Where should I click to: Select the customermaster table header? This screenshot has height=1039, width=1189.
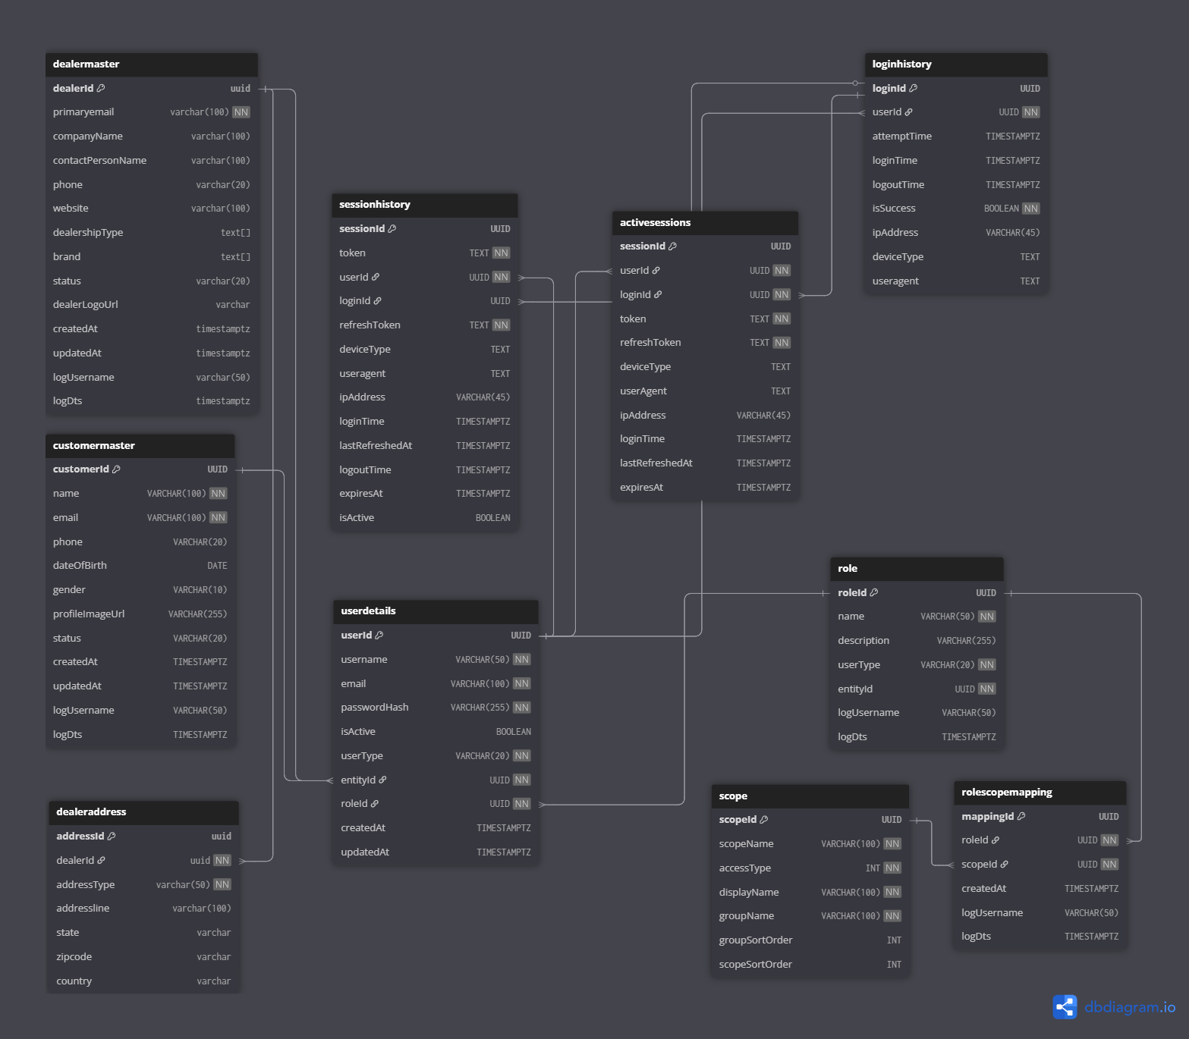(x=140, y=445)
